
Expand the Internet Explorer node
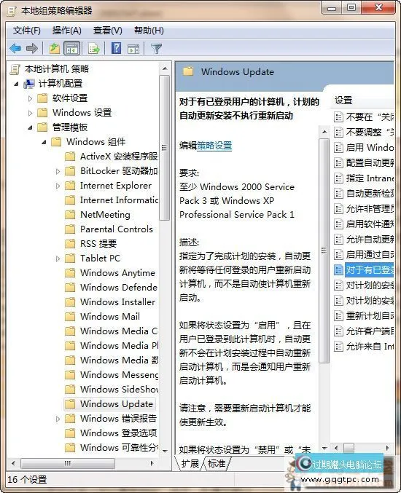[58, 186]
